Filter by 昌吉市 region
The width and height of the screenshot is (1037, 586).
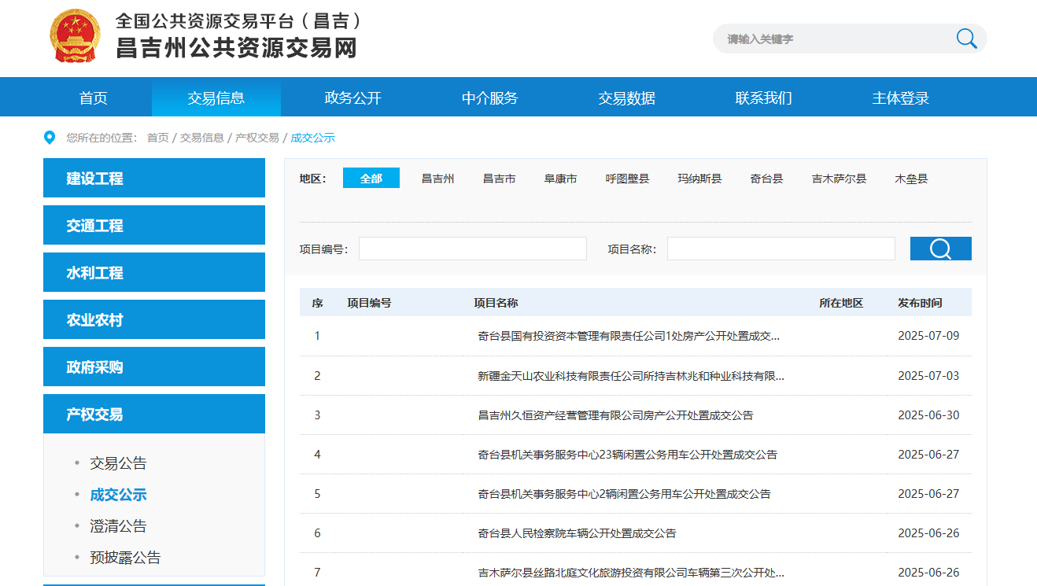pyautogui.click(x=499, y=179)
